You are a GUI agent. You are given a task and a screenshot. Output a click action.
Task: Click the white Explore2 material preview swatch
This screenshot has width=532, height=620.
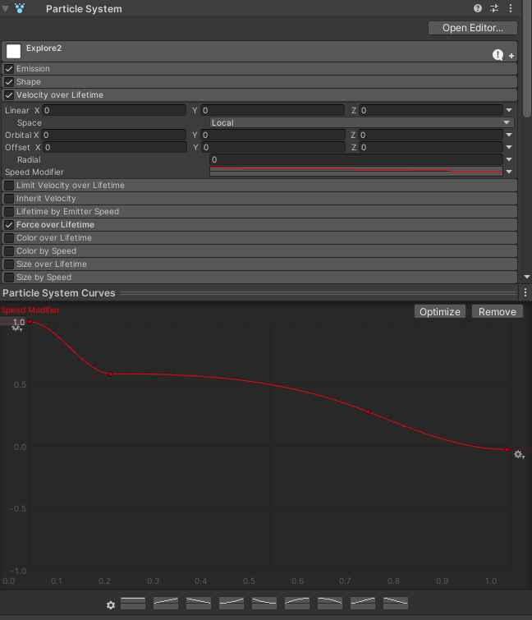pyautogui.click(x=13, y=51)
